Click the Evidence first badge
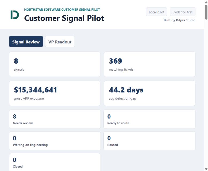This screenshot has height=171, width=208. [182, 12]
